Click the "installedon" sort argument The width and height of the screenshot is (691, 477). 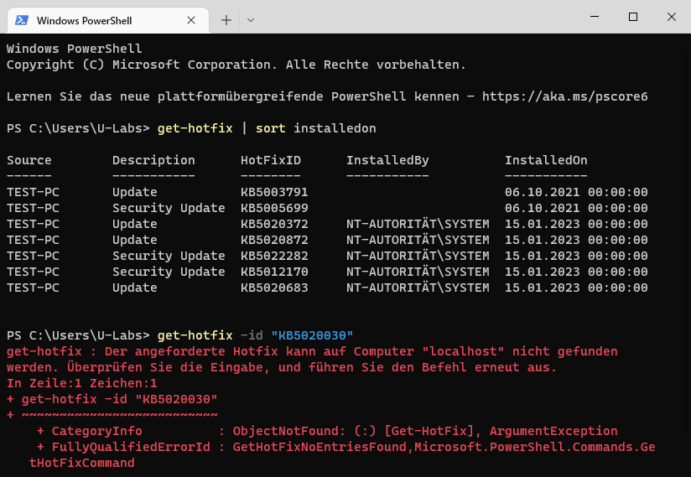(335, 128)
